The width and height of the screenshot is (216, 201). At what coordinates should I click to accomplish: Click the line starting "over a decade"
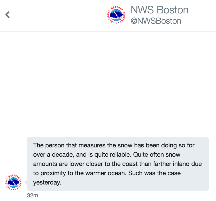[x=107, y=155]
